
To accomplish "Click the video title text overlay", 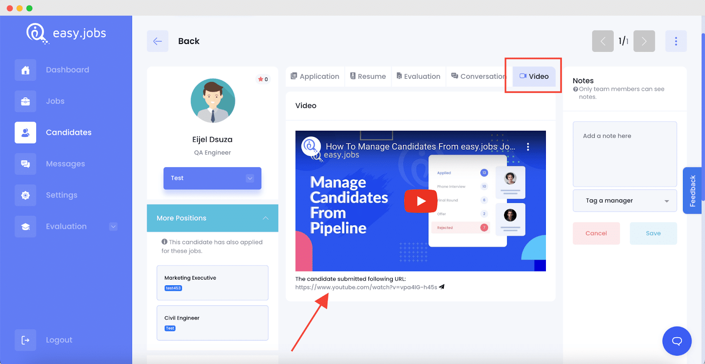I will coord(420,147).
